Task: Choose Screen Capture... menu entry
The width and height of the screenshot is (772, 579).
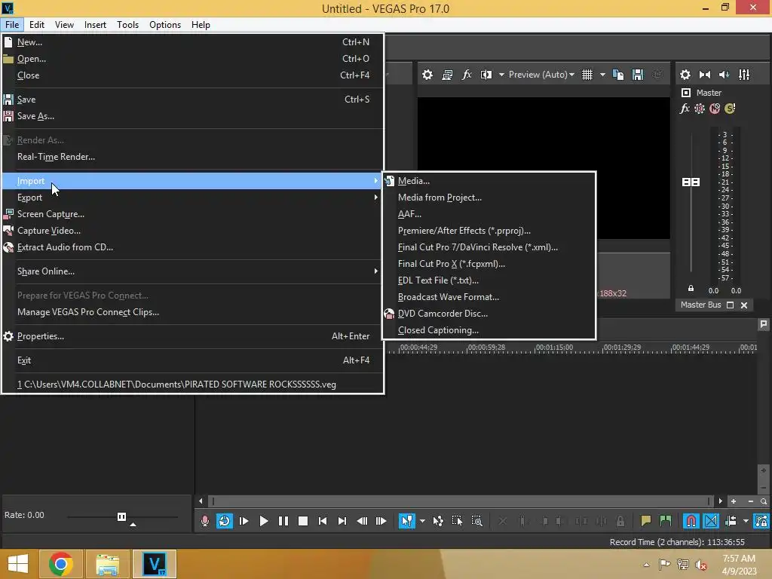Action: point(192,214)
